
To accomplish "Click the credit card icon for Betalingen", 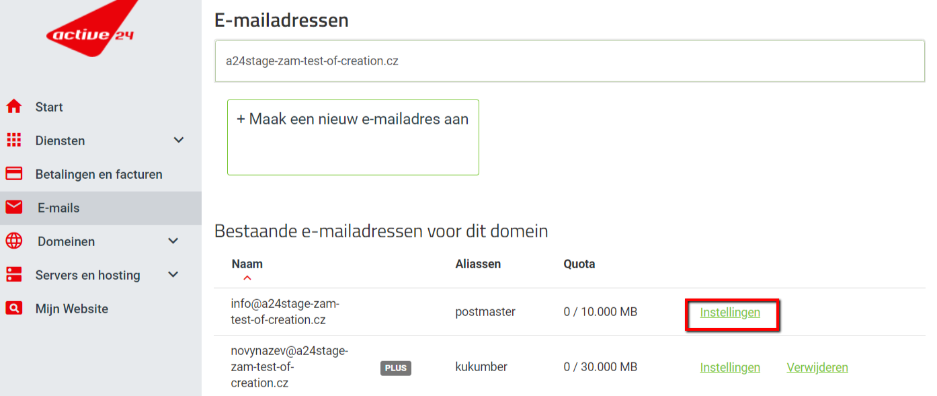I will click(x=13, y=174).
